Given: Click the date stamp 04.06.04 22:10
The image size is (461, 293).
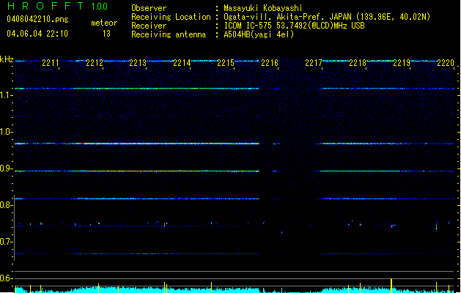Looking at the screenshot, I should (36, 34).
